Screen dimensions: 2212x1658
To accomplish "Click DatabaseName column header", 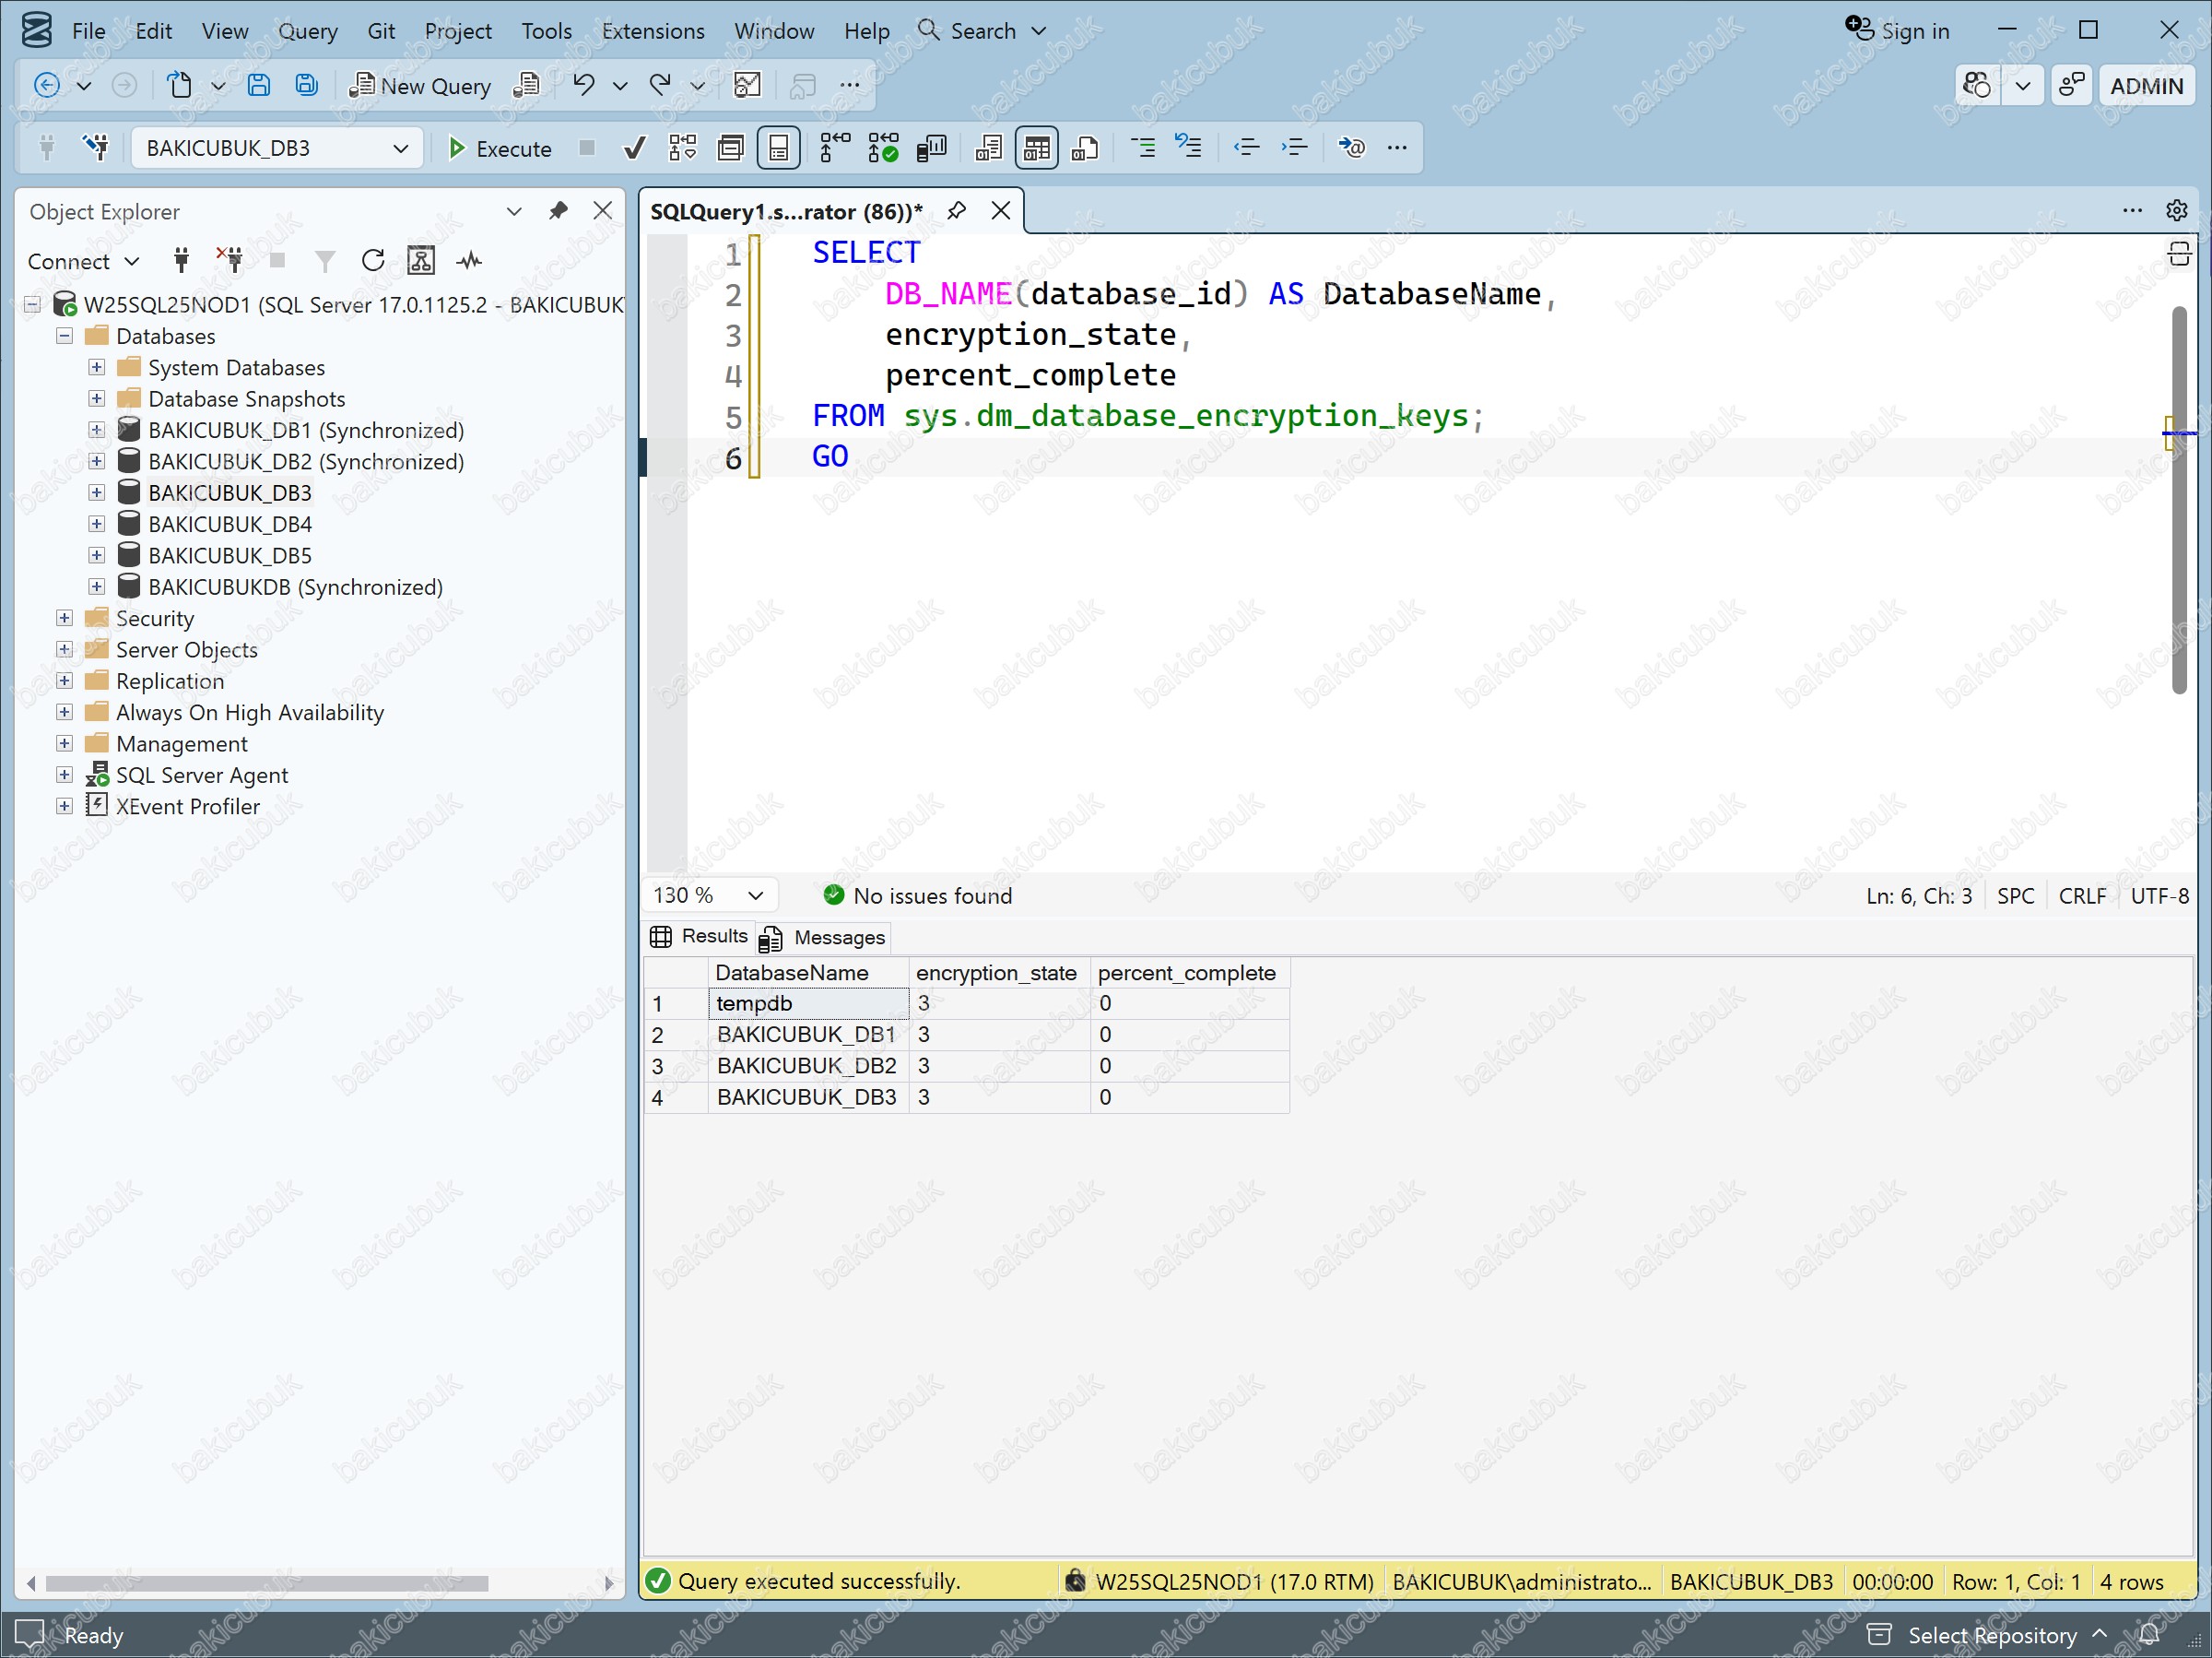I will tap(808, 973).
